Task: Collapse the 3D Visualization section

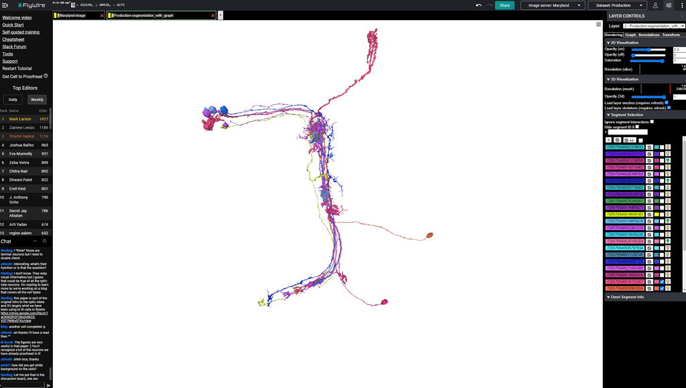Action: click(608, 80)
